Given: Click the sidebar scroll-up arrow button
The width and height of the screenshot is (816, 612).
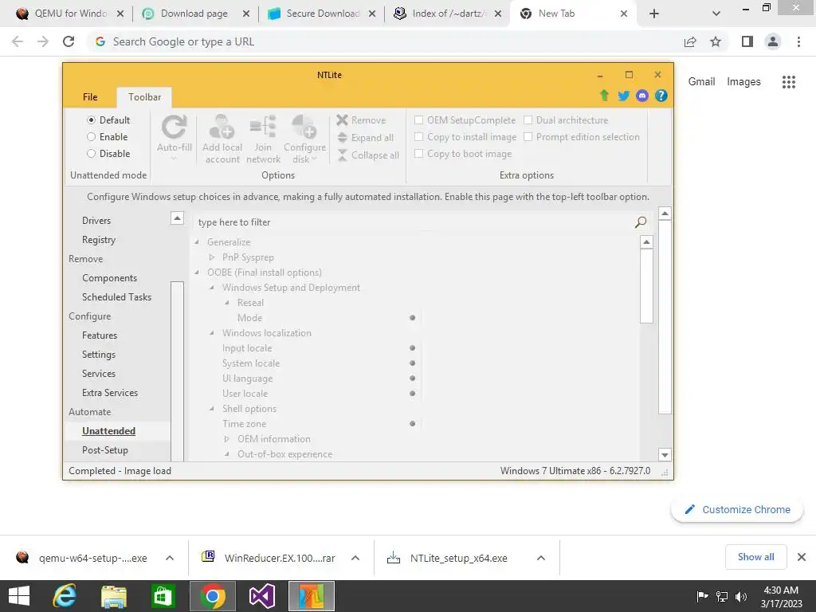Looking at the screenshot, I should pyautogui.click(x=177, y=218).
